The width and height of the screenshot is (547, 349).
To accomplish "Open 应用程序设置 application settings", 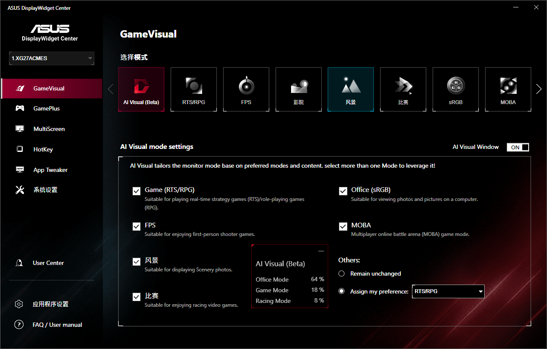I will point(50,304).
